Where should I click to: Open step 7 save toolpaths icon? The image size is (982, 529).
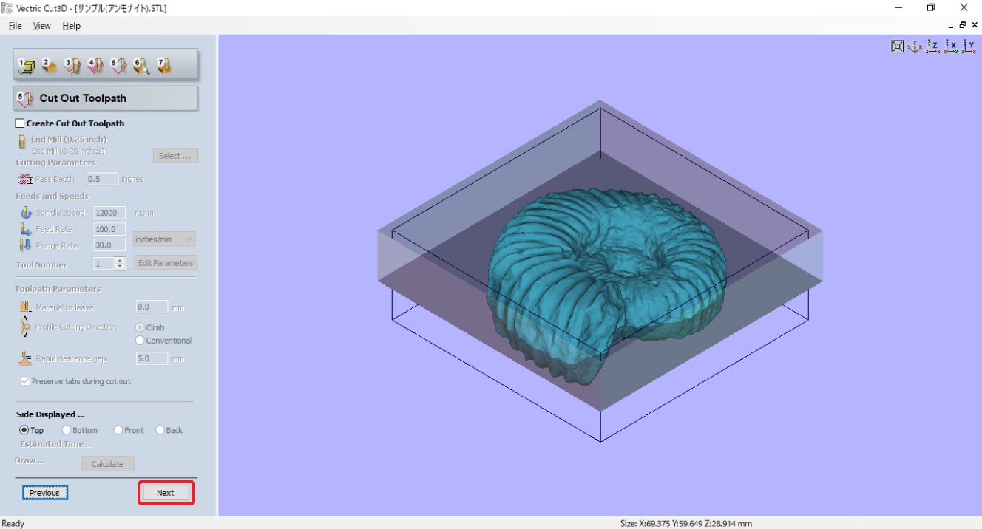(x=164, y=66)
